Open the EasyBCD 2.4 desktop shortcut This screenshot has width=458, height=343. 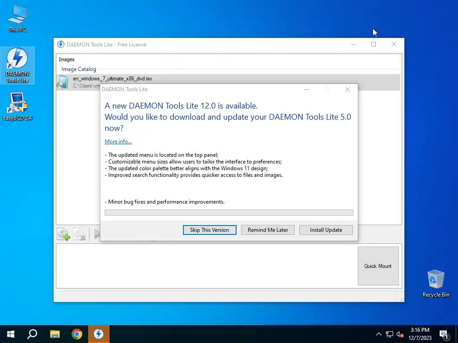(17, 106)
